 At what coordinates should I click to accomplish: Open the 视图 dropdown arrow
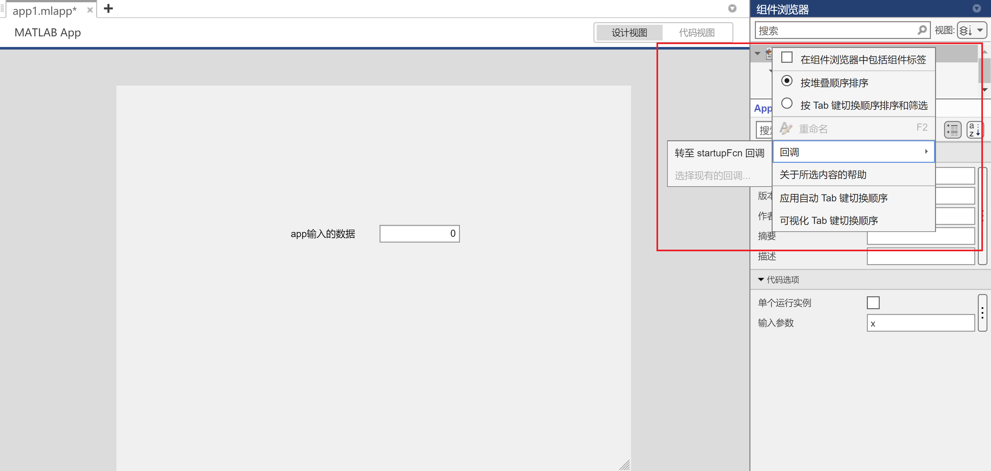pyautogui.click(x=981, y=30)
